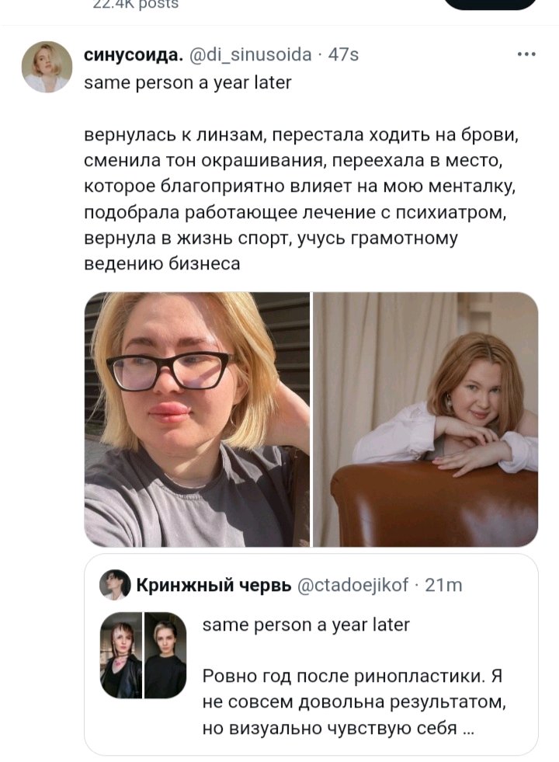The height and width of the screenshot is (762, 559).
Task: Click the quoted tweet's 21m timestamp
Action: 443,585
